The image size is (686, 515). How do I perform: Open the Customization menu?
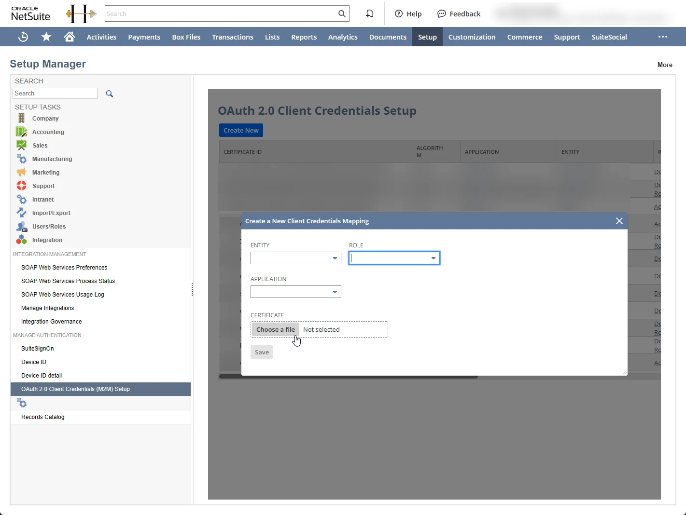pyautogui.click(x=472, y=37)
